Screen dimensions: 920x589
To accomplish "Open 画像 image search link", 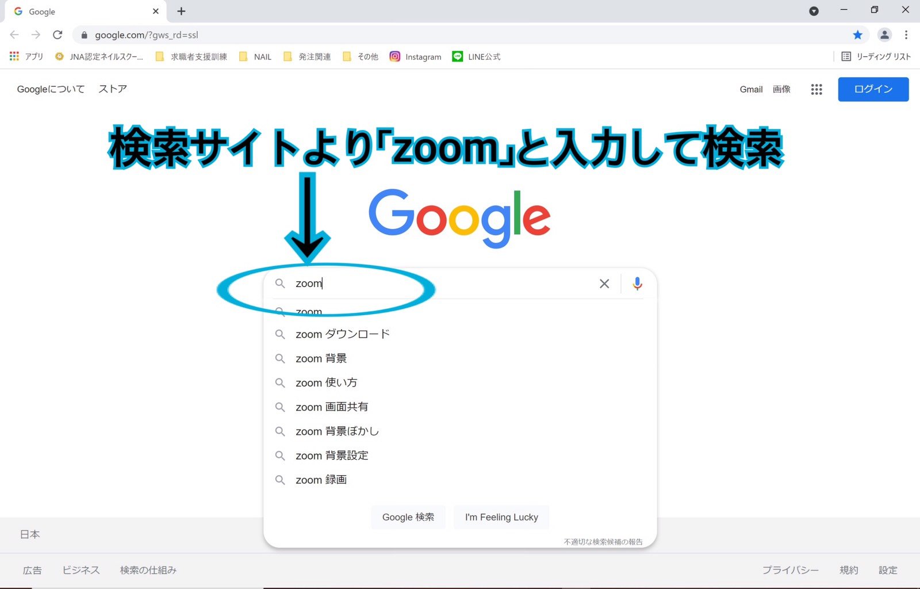I will pyautogui.click(x=781, y=89).
